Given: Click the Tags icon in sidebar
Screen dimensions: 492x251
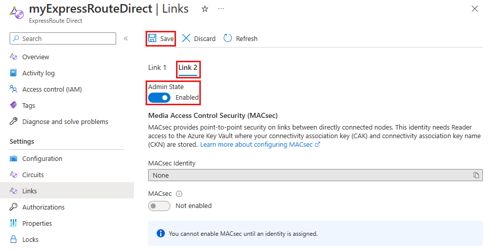Looking at the screenshot, I should (14, 105).
